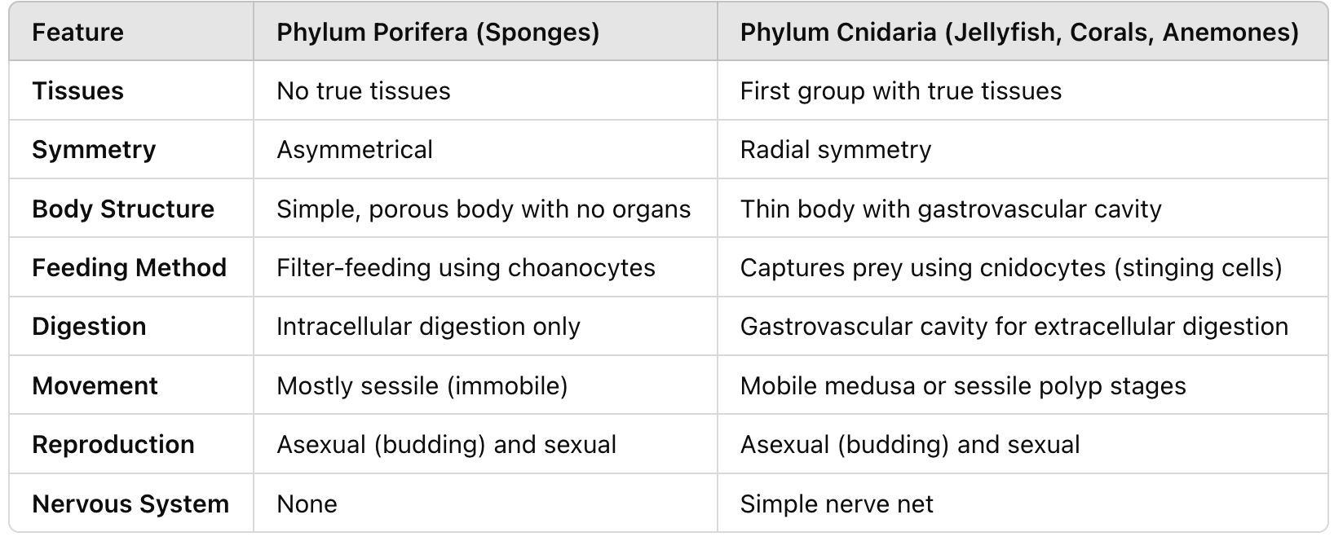The height and width of the screenshot is (541, 1334).
Task: Click the "Movement" row label
Action: pos(95,386)
